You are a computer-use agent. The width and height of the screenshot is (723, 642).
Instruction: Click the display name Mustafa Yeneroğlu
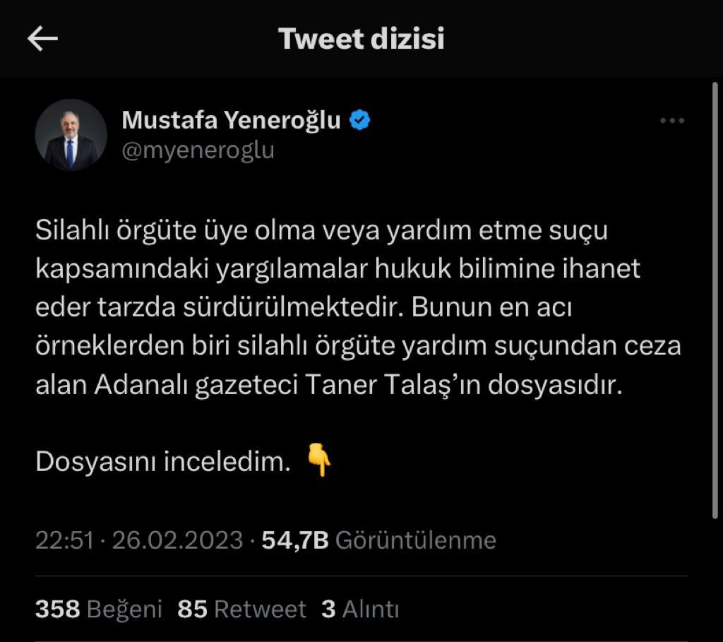coord(232,121)
